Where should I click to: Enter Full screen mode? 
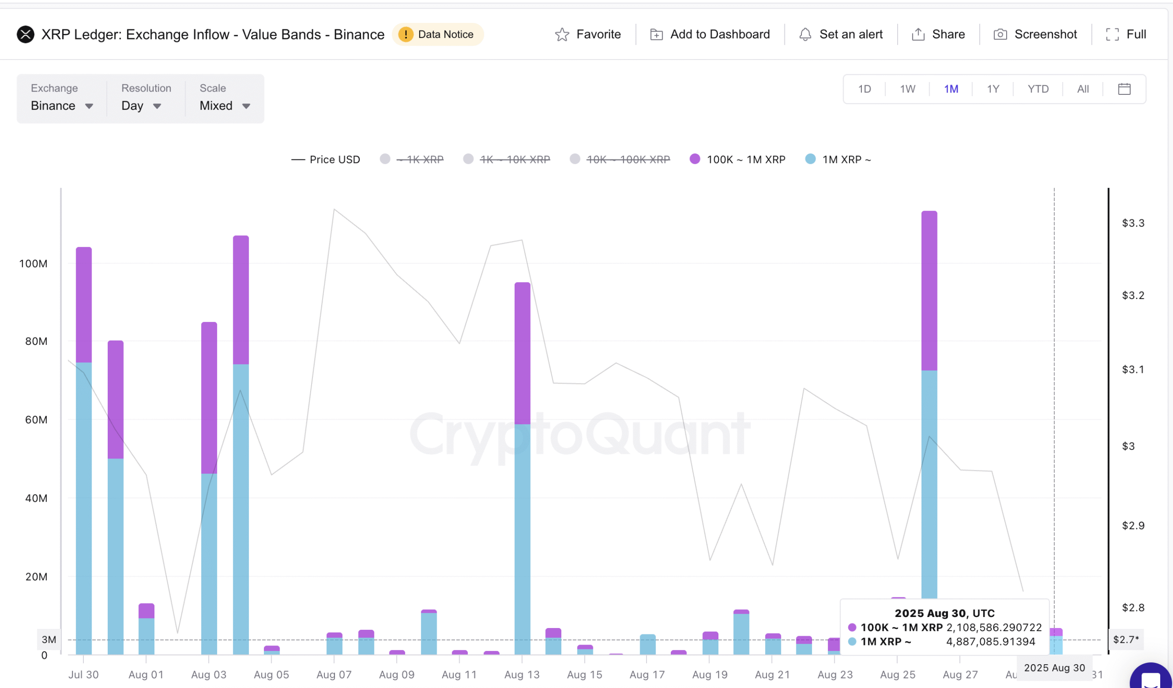coord(1126,34)
